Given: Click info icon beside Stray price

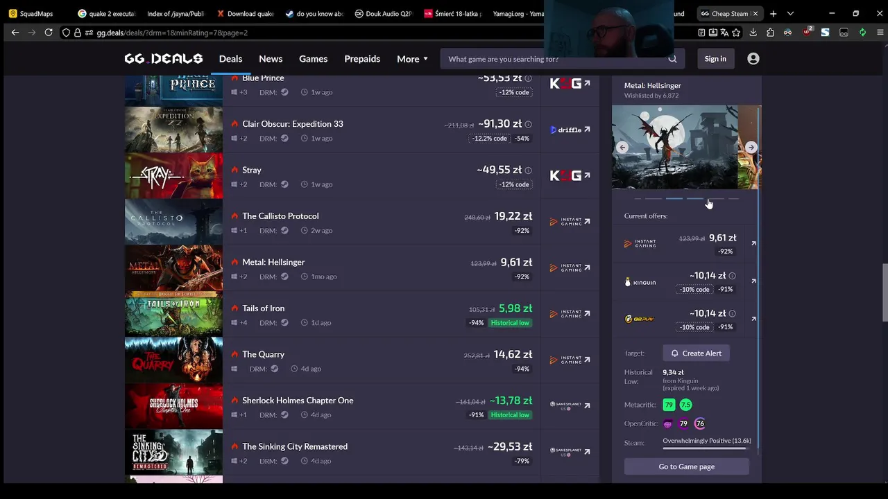Looking at the screenshot, I should tap(528, 170).
